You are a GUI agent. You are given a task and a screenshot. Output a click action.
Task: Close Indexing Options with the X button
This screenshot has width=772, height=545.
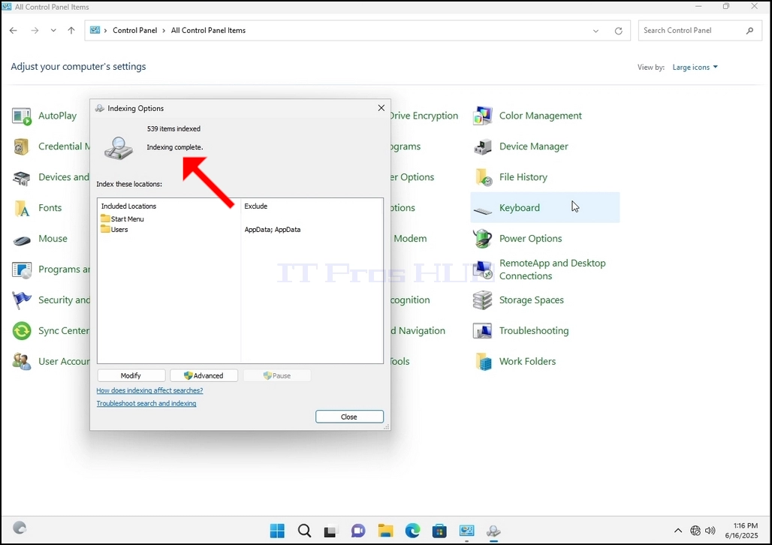point(381,108)
